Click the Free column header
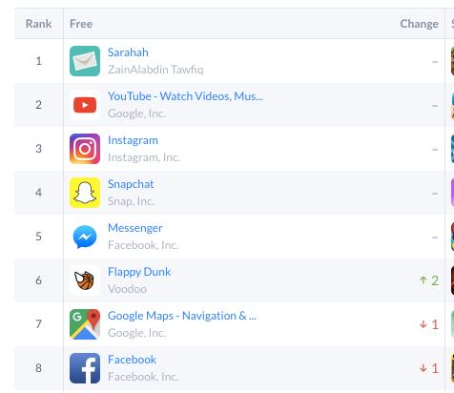Image resolution: width=454 pixels, height=393 pixels. click(81, 24)
